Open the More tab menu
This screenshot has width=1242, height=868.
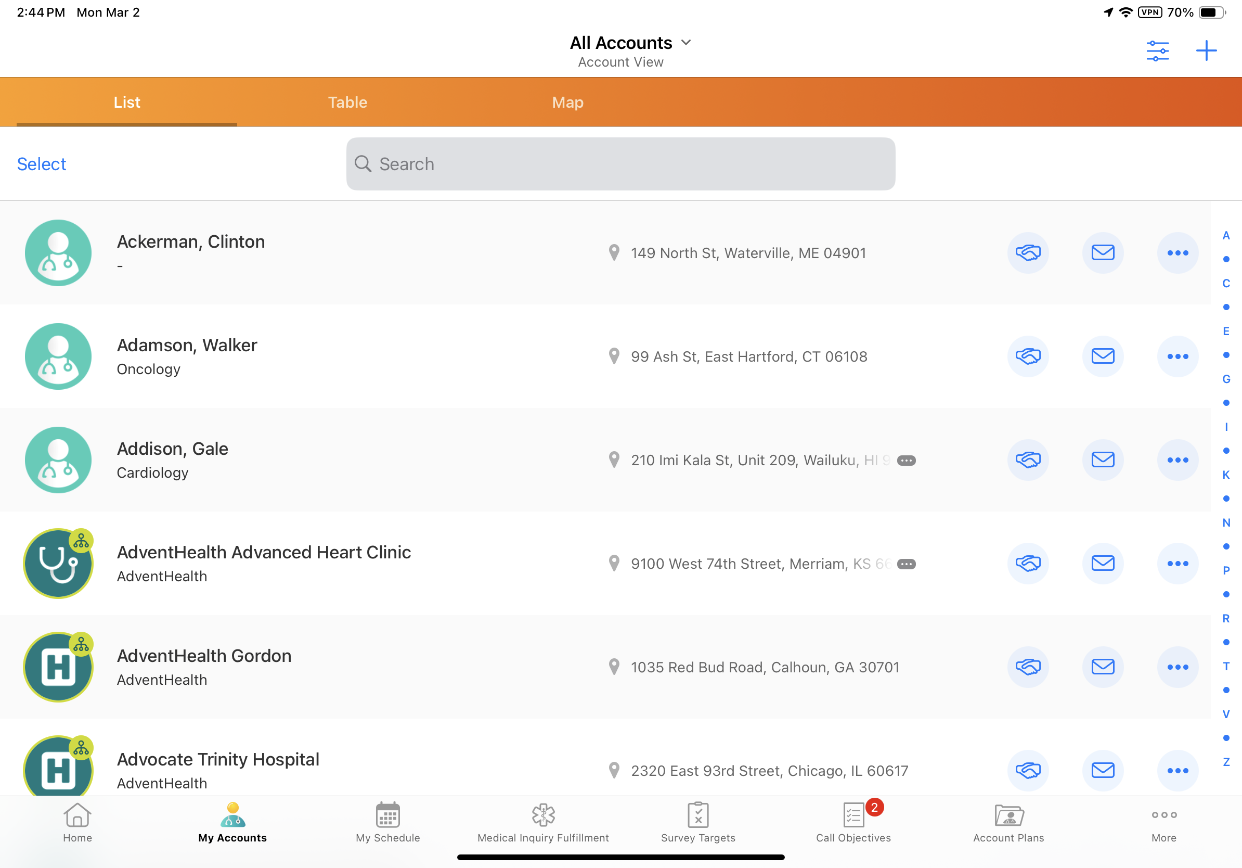[x=1163, y=823]
